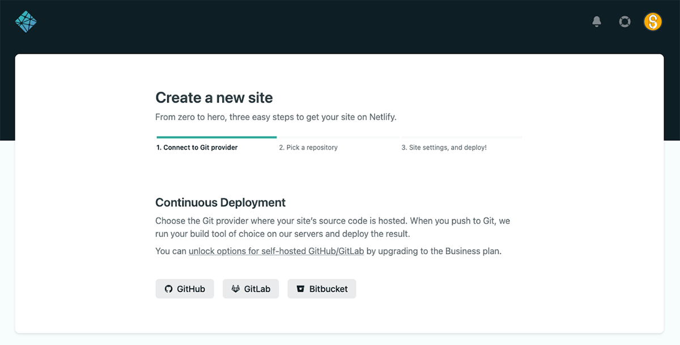The width and height of the screenshot is (680, 345).
Task: Select step 1 Connect to Git provider
Action: pos(197,147)
